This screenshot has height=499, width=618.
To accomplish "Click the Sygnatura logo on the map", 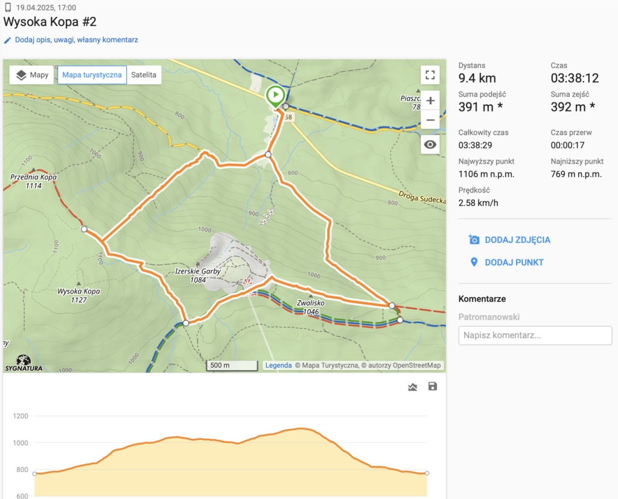I will (x=24, y=362).
